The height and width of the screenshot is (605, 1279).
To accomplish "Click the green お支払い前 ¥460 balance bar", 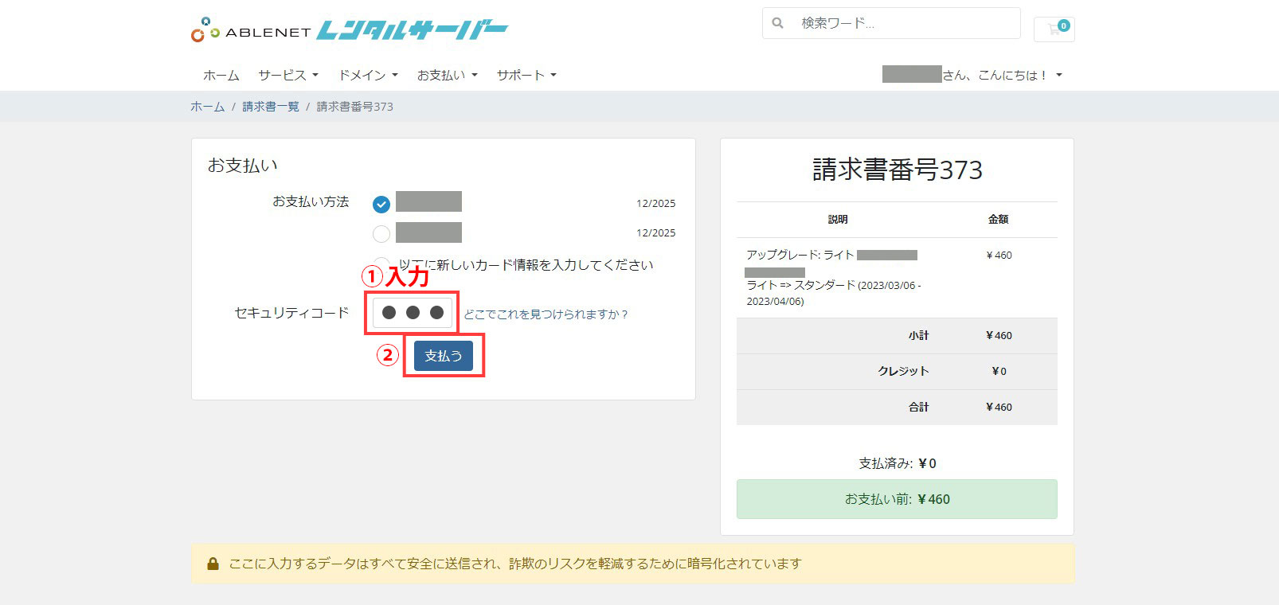I will 897,499.
